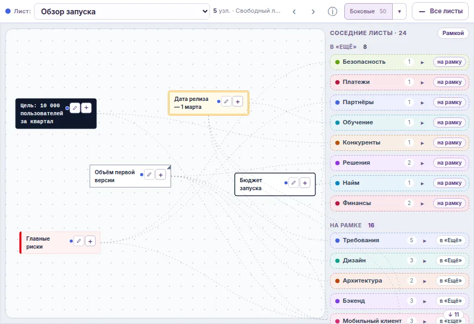This screenshot has width=474, height=324.
Task: Add a node from «Главные риски»
Action: pos(90,241)
